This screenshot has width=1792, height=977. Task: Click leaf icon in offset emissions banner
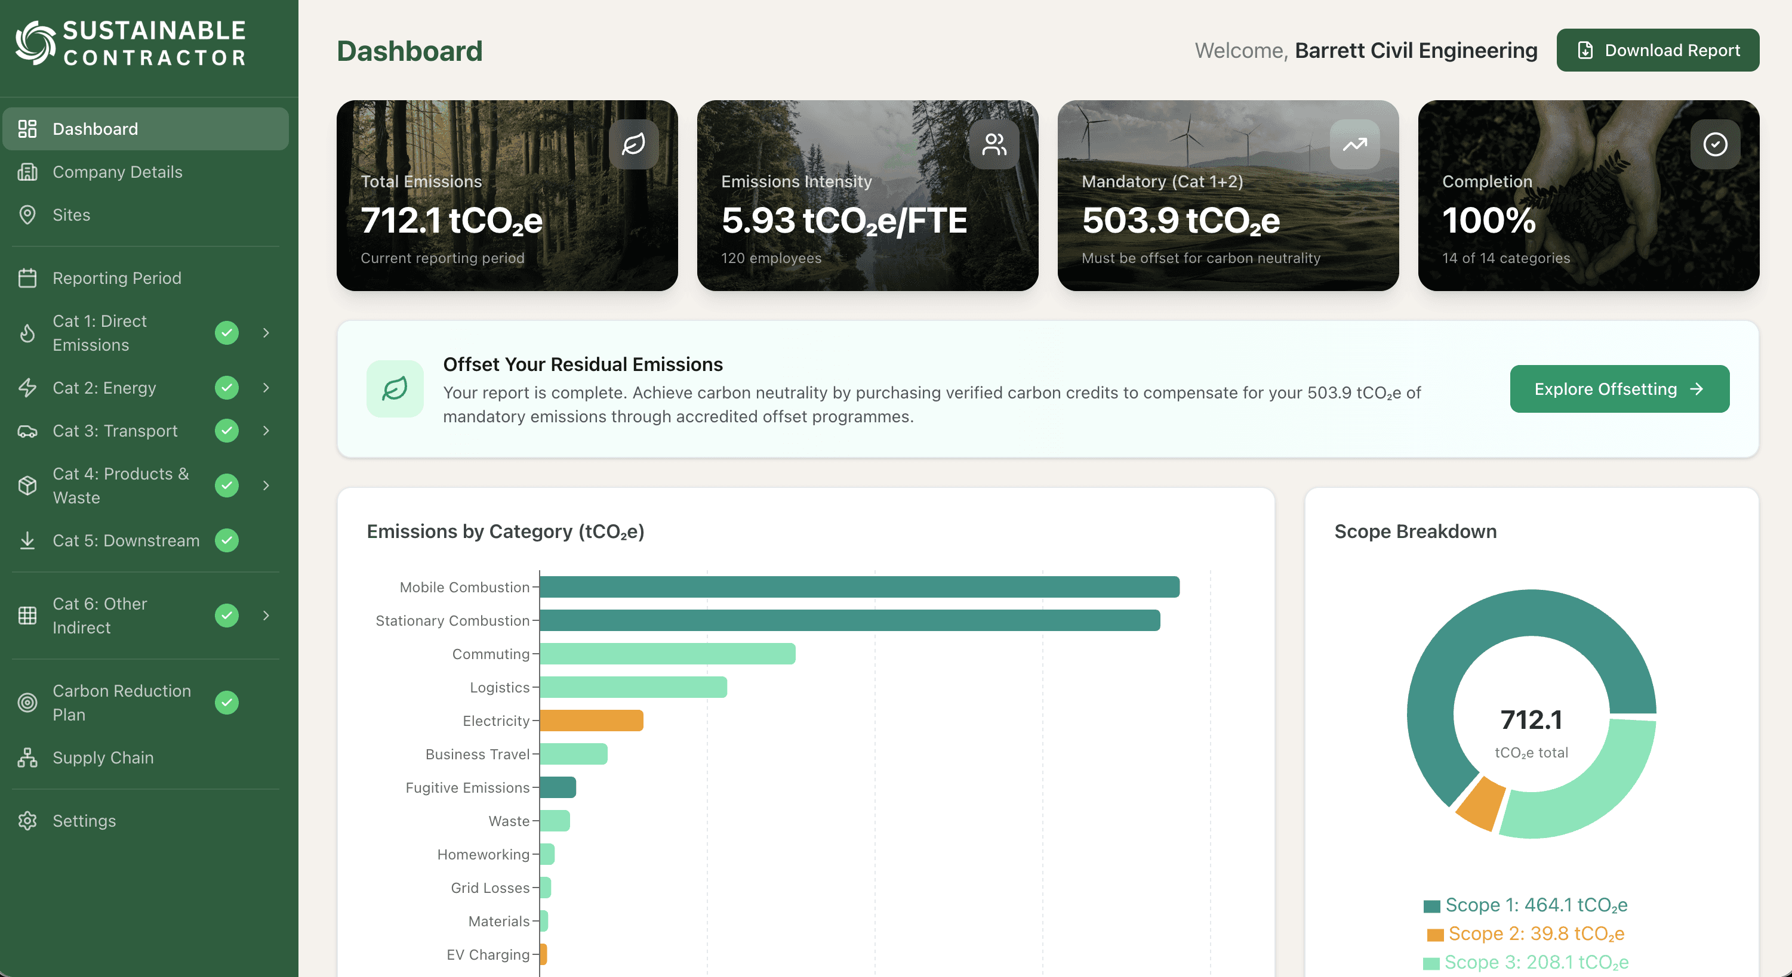pos(395,388)
